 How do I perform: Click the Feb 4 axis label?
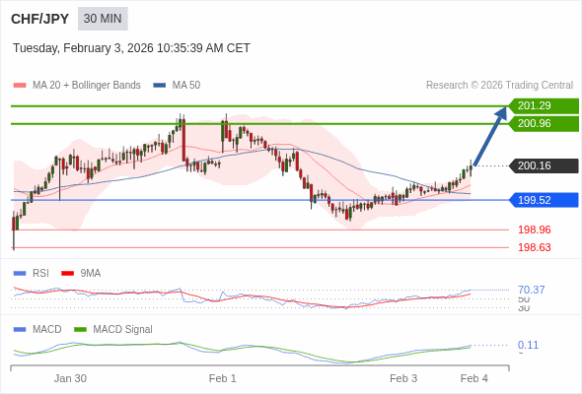[474, 378]
